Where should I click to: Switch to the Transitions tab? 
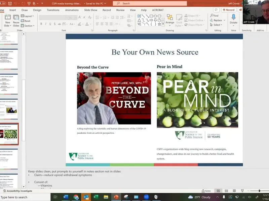[53, 10]
